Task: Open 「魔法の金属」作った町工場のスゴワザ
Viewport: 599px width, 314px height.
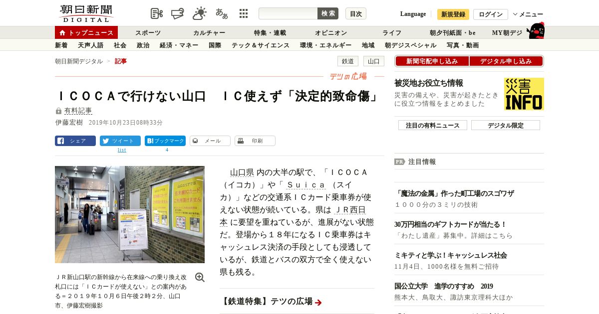Action: click(x=454, y=193)
